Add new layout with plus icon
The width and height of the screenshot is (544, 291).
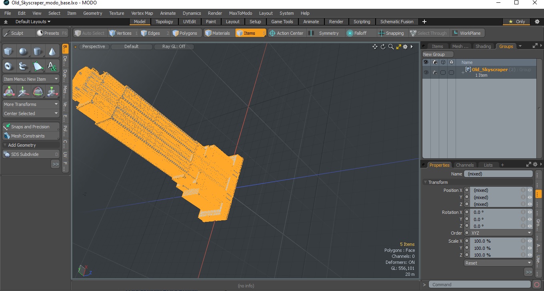coord(424,22)
